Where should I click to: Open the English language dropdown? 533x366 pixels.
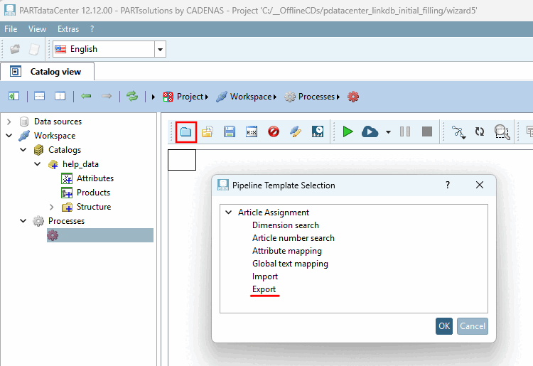160,49
